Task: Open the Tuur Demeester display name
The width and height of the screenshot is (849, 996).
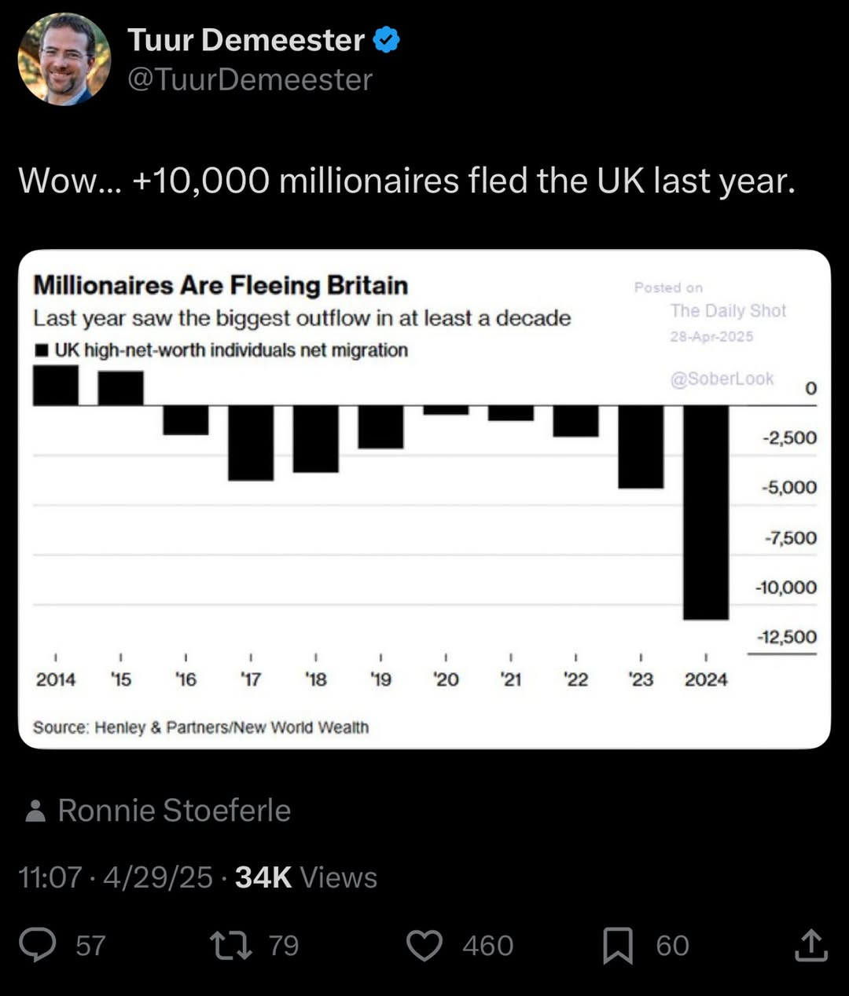Action: coord(246,40)
